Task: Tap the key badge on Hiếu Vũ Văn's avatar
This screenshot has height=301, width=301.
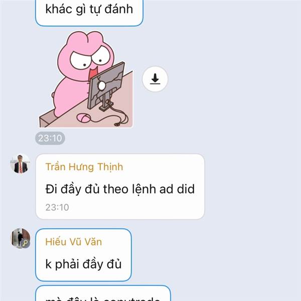Action: pyautogui.click(x=25, y=243)
